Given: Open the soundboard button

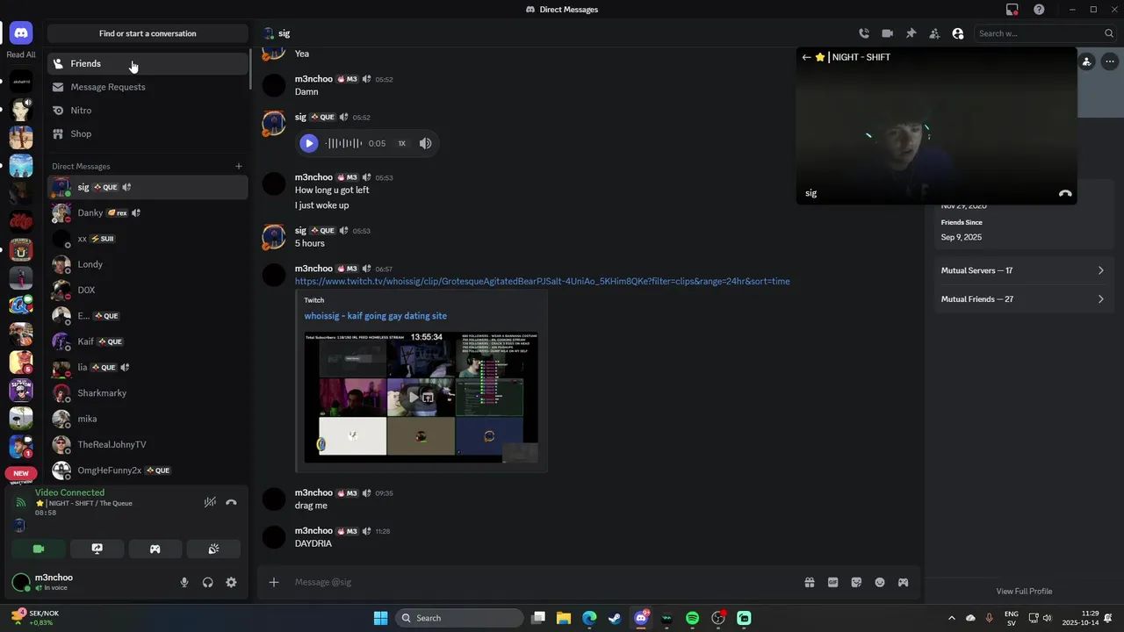Looking at the screenshot, I should pos(213,549).
